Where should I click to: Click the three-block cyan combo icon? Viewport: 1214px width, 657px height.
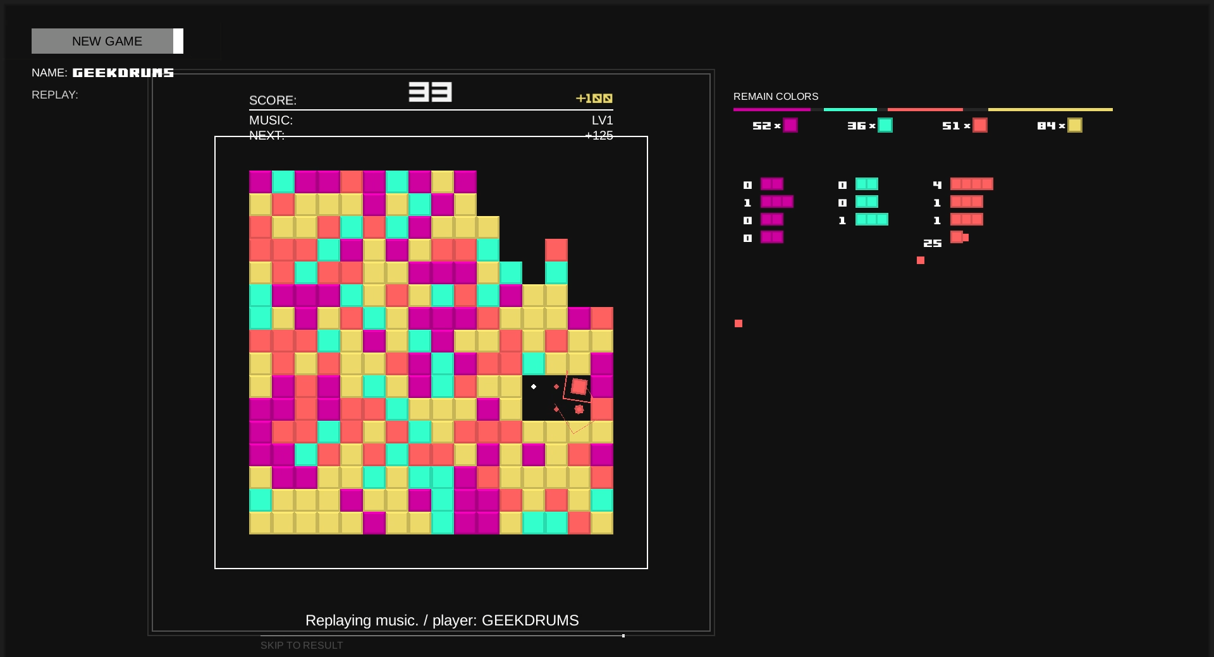point(872,219)
